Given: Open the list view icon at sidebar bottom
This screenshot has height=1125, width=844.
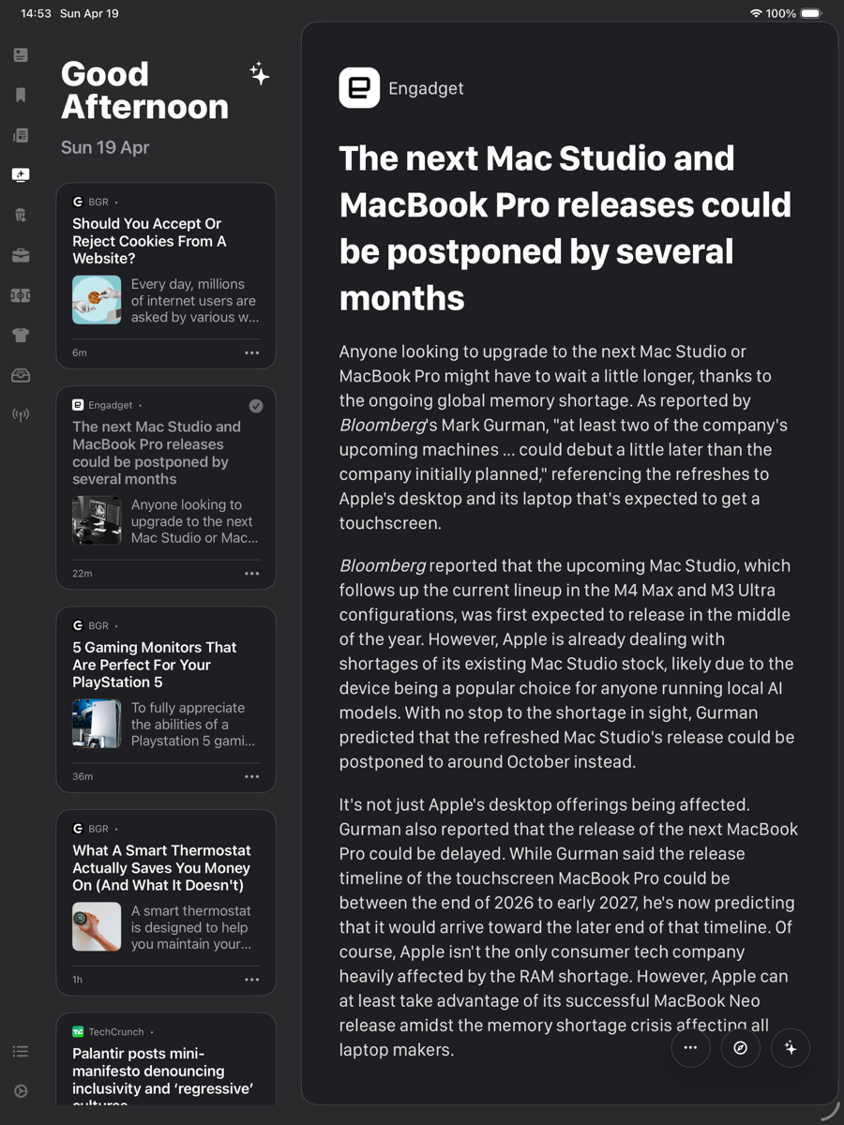Looking at the screenshot, I should [x=20, y=1051].
